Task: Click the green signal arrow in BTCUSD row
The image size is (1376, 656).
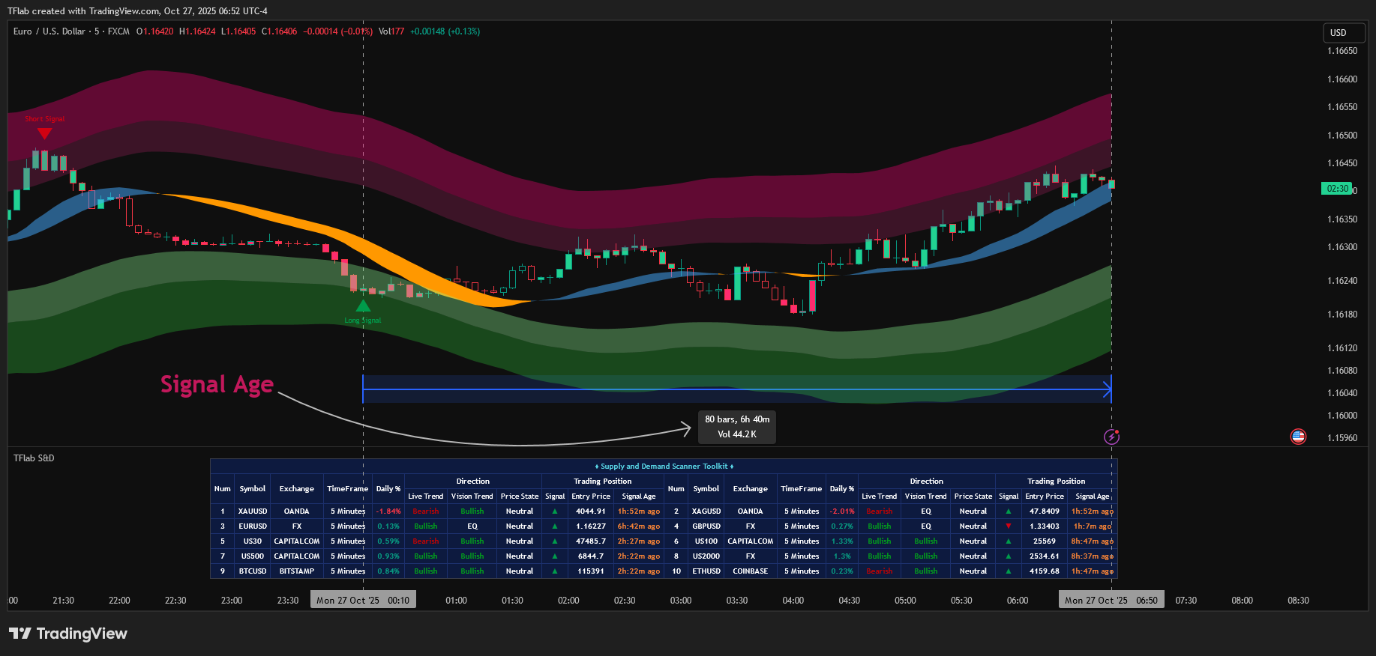Action: click(555, 571)
